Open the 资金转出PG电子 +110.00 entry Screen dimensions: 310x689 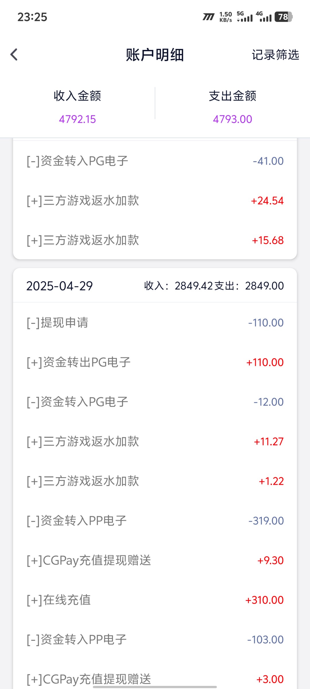pos(155,362)
